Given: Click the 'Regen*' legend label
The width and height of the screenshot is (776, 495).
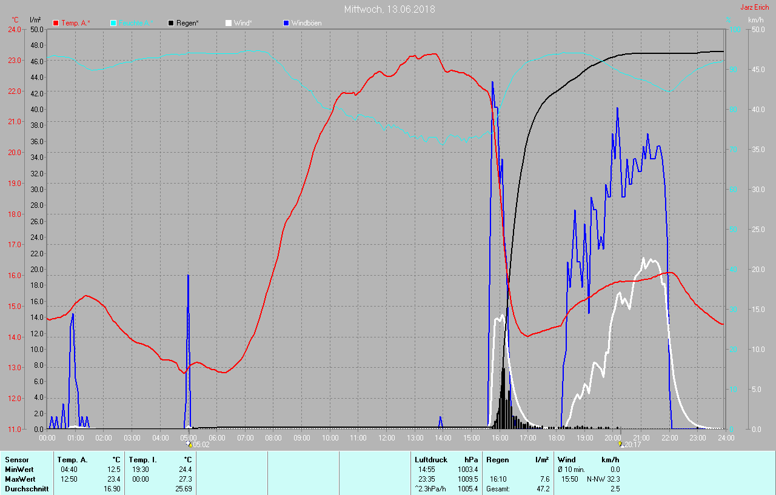Looking at the screenshot, I should coord(187,23).
